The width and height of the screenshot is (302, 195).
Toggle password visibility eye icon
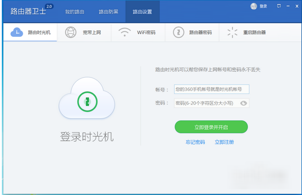pyautogui.click(x=244, y=103)
